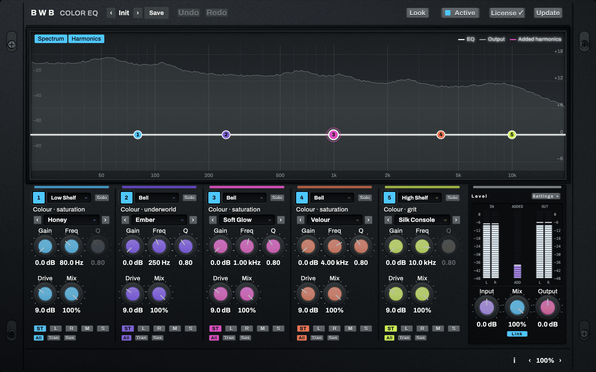Toggle the Active plugin switch
Screen dimensions: 596x372
[x=460, y=13]
